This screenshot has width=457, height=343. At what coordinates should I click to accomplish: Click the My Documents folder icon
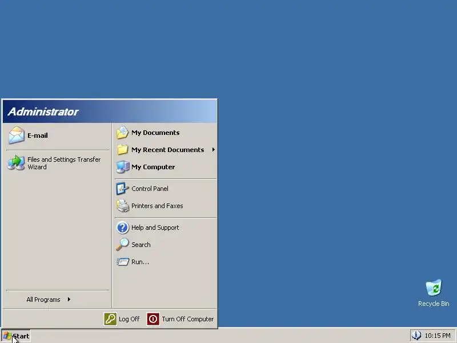[122, 133]
